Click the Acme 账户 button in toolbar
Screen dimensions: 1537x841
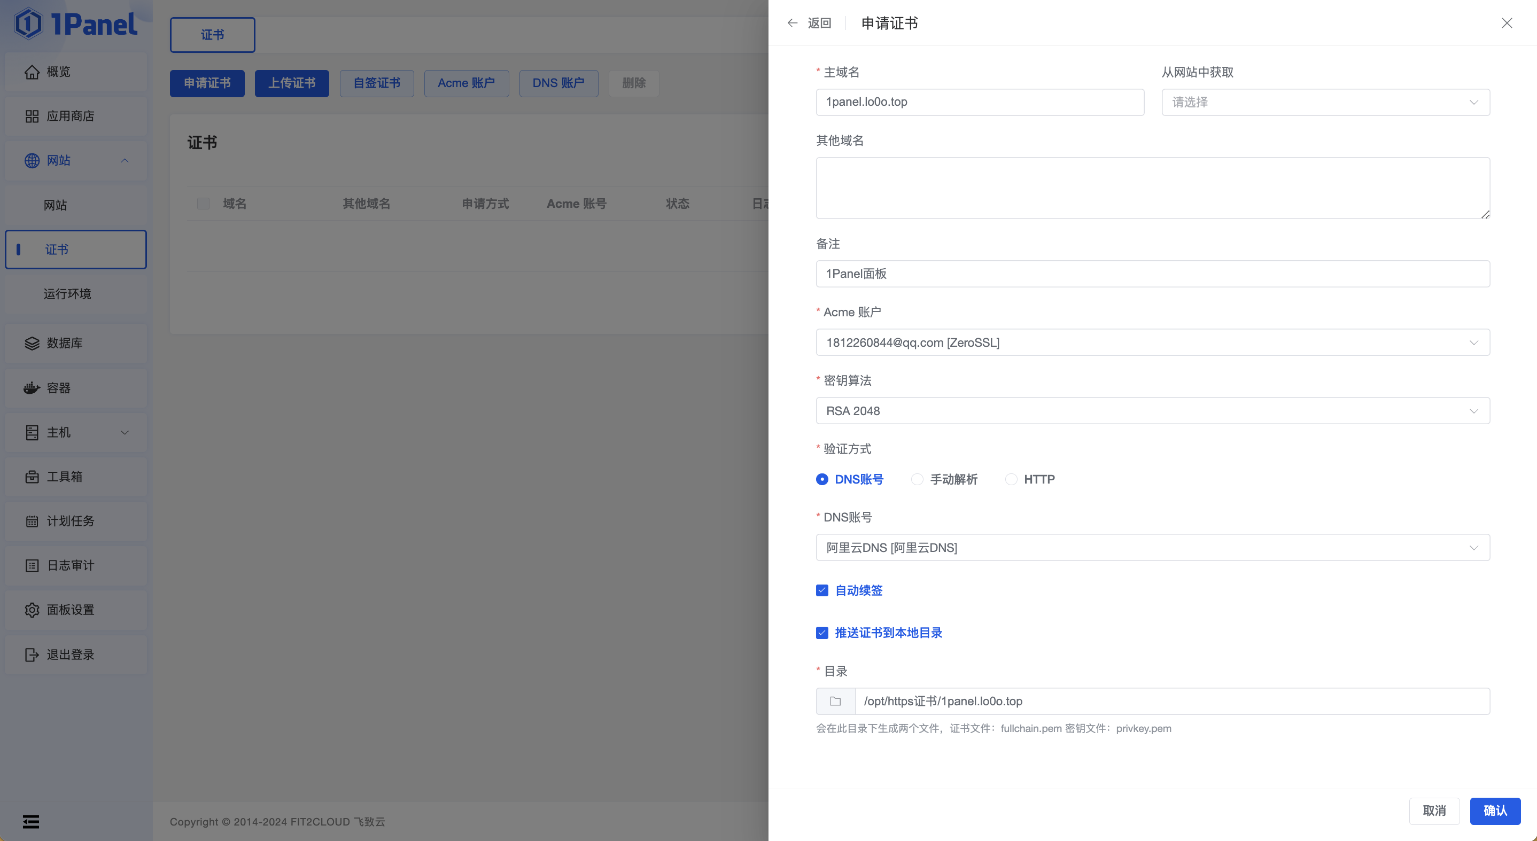pos(467,83)
